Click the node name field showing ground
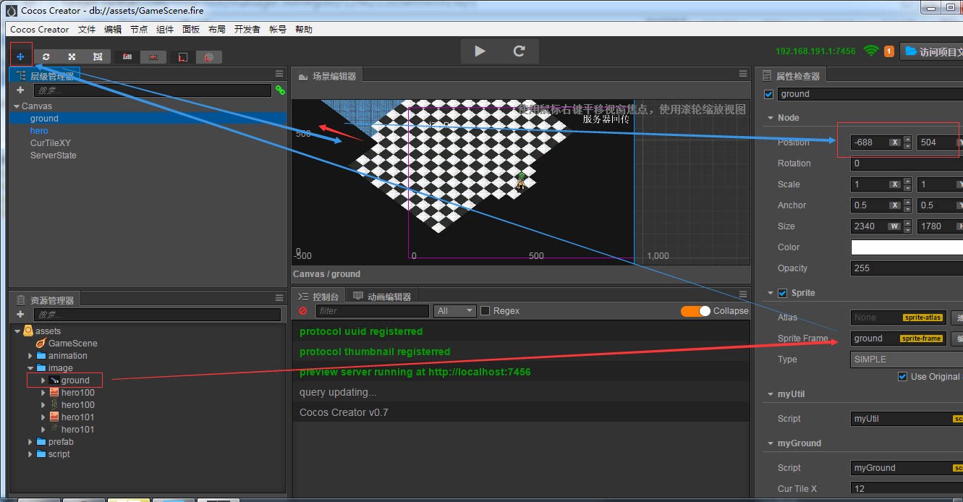The image size is (963, 502). (870, 94)
